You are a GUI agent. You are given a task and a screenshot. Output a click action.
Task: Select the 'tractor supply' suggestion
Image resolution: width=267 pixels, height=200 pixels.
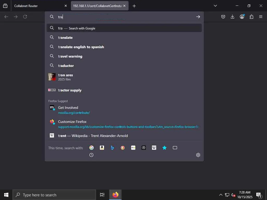coord(124,90)
